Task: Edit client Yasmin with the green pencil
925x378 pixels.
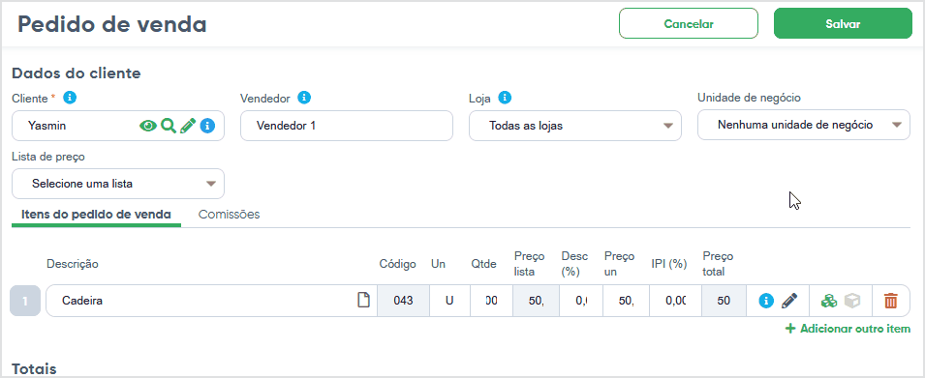Action: (x=188, y=126)
